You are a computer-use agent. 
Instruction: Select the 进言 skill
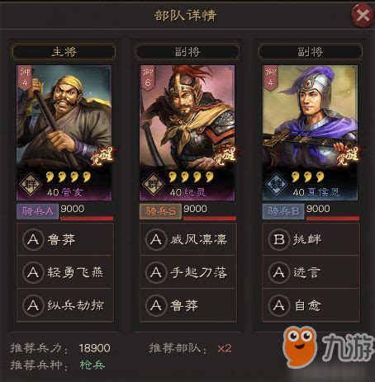pyautogui.click(x=311, y=272)
